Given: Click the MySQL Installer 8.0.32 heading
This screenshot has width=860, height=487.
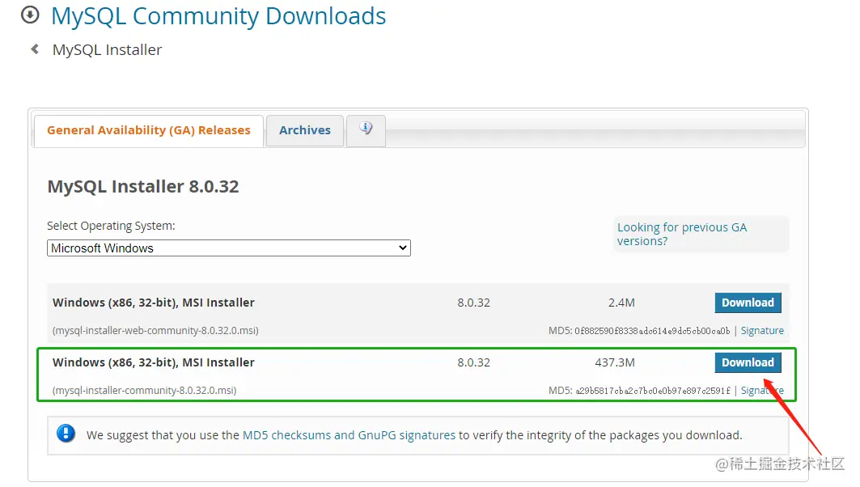Looking at the screenshot, I should tap(143, 186).
